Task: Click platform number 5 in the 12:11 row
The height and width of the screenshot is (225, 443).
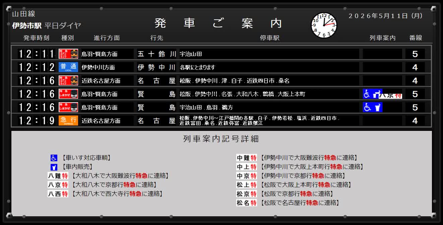Action: pyautogui.click(x=415, y=54)
